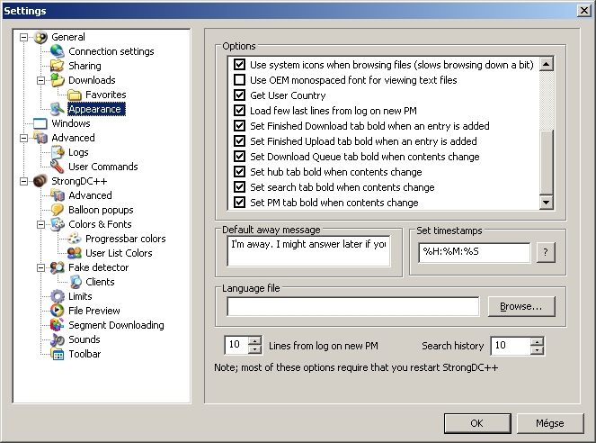Viewport: 596px width, 443px height.
Task: Click the Sharing icon in tree
Action: click(58, 66)
